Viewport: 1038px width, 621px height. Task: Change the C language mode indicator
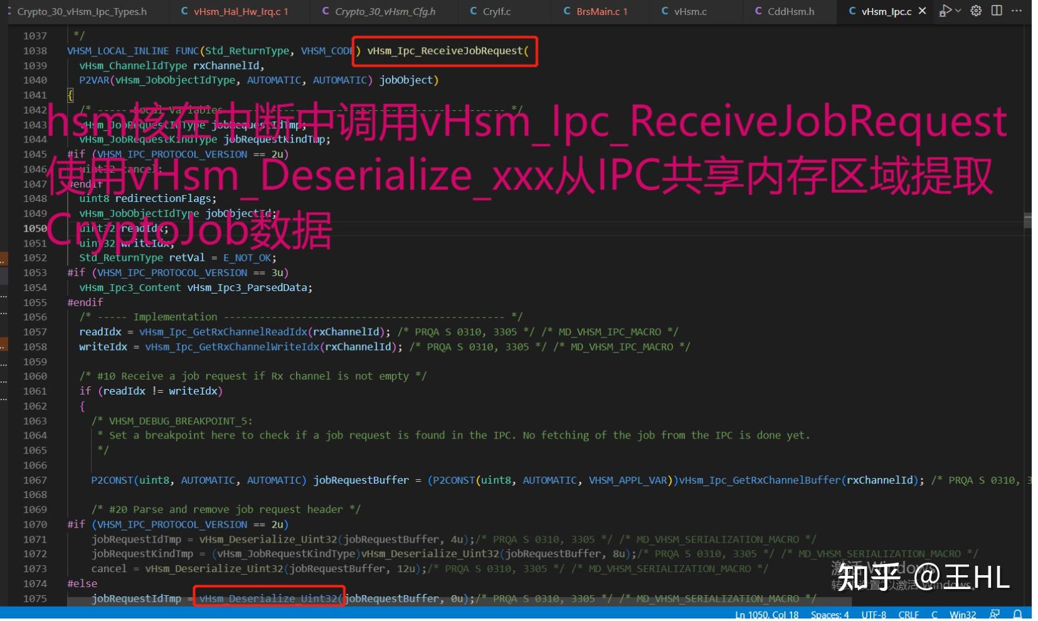click(934, 614)
